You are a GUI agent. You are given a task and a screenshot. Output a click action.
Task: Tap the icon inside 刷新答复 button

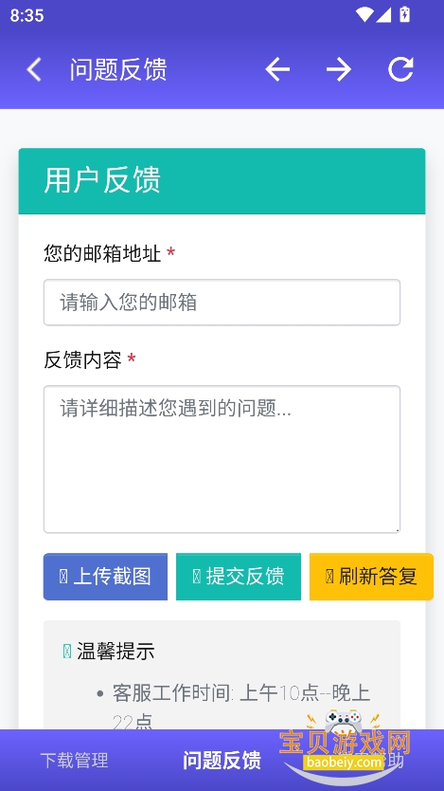(x=329, y=576)
